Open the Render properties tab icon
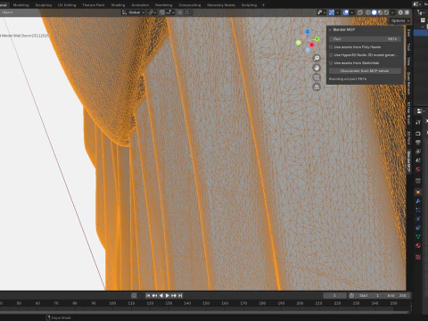This screenshot has width=428, height=321. 418,134
